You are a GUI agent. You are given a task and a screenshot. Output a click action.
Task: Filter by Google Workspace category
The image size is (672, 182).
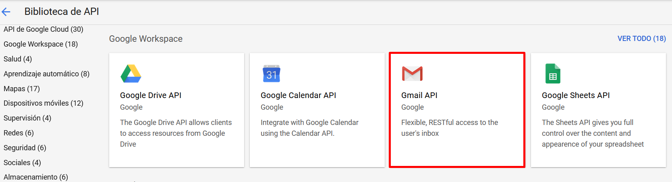pyautogui.click(x=41, y=44)
